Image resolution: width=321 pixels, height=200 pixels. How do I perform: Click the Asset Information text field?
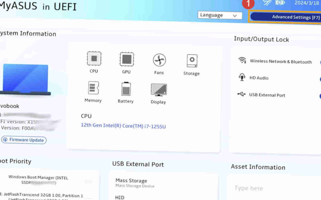tap(274, 188)
